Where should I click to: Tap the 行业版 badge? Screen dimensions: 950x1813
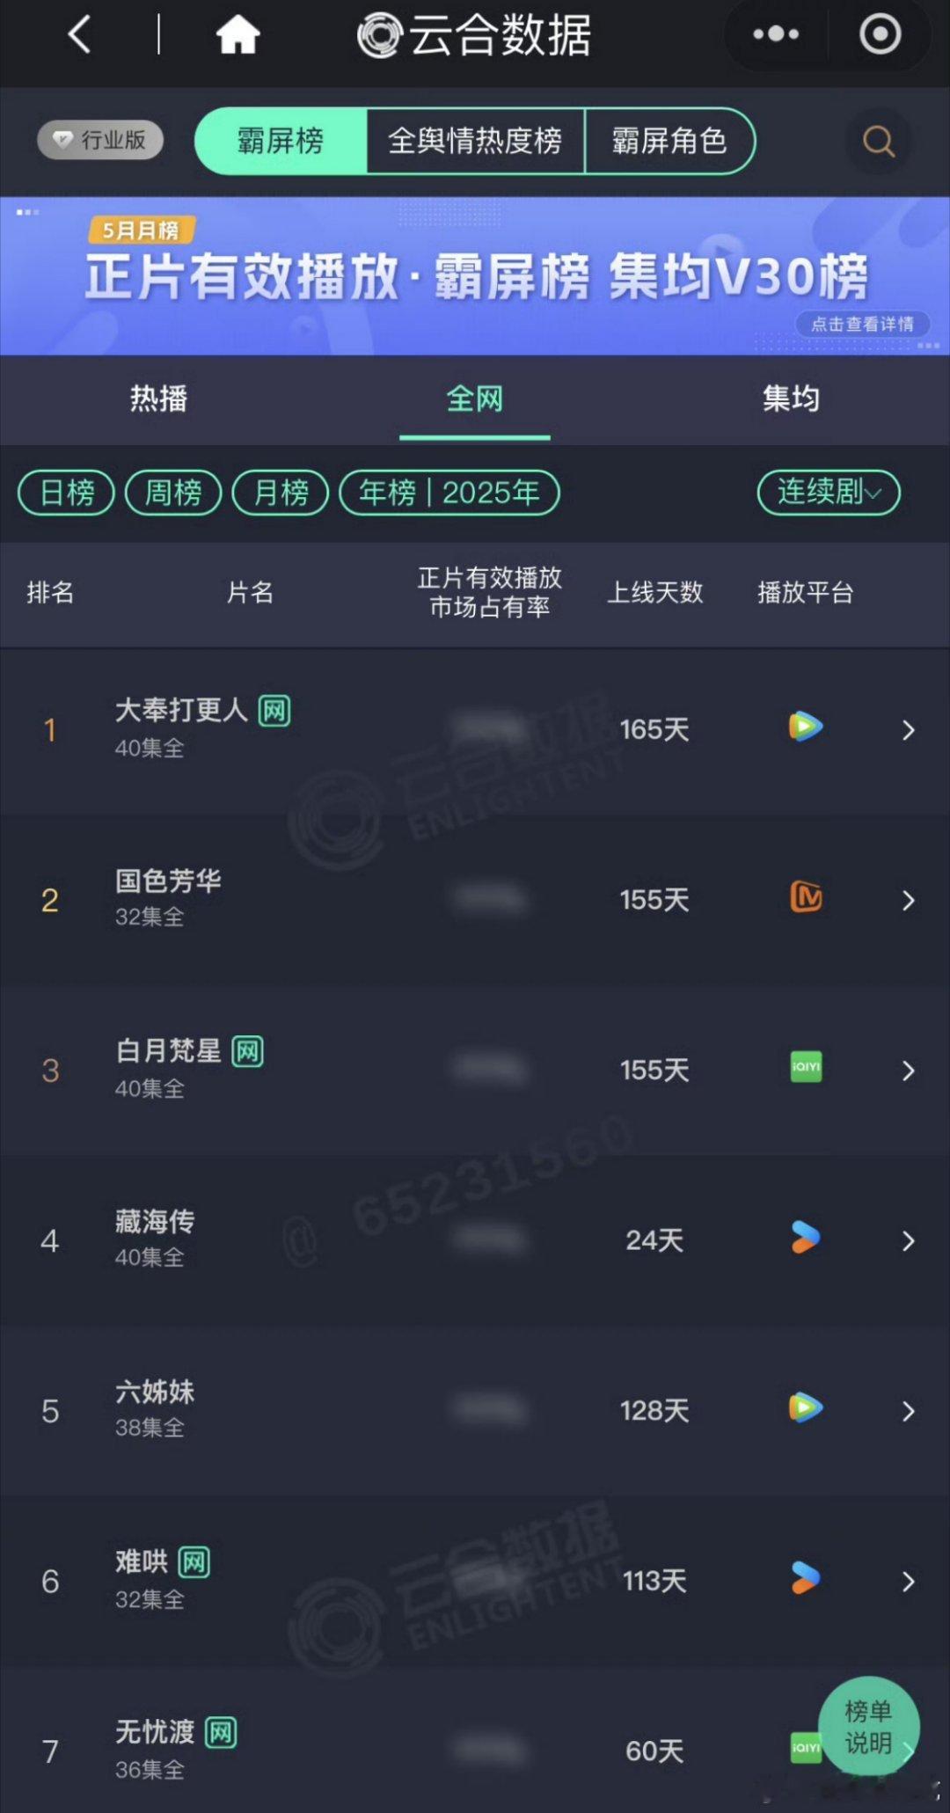[100, 140]
